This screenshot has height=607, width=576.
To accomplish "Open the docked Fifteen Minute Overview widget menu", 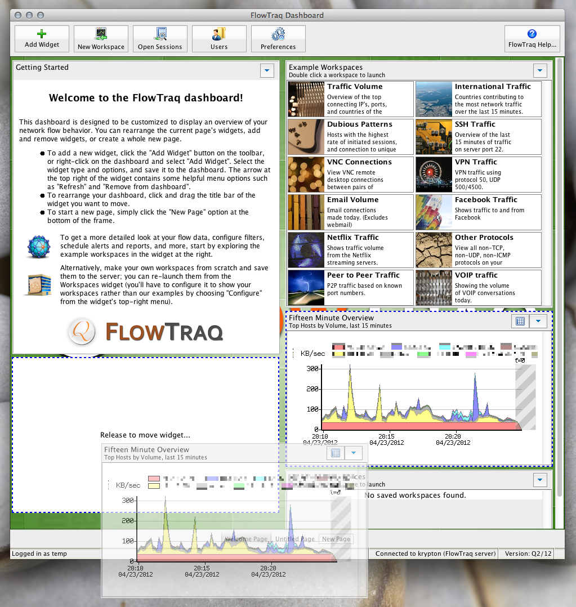I will (x=538, y=321).
